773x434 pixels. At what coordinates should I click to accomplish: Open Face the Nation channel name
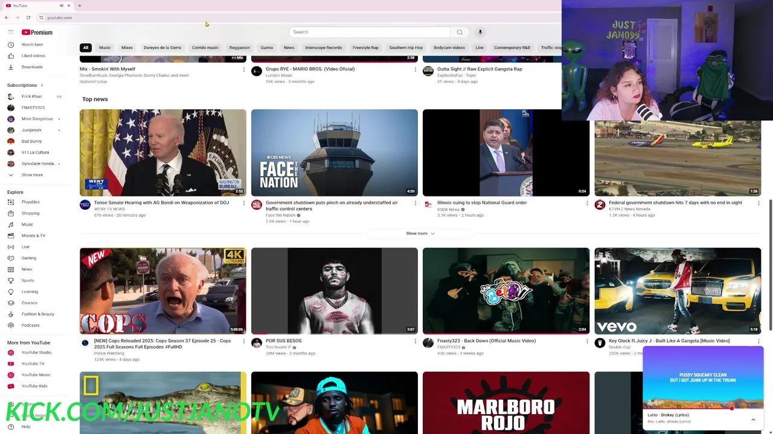point(280,215)
